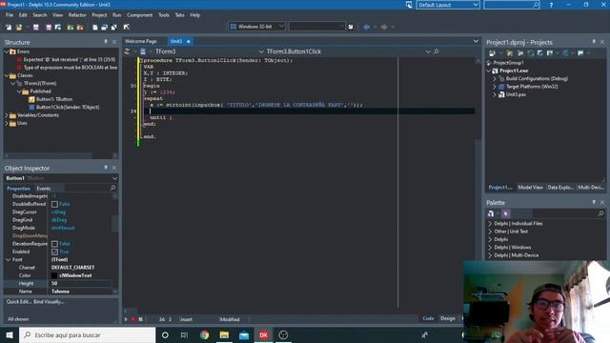This screenshot has width=610, height=343.
Task: Expand the Uses node in Structure
Action: pyautogui.click(x=7, y=123)
